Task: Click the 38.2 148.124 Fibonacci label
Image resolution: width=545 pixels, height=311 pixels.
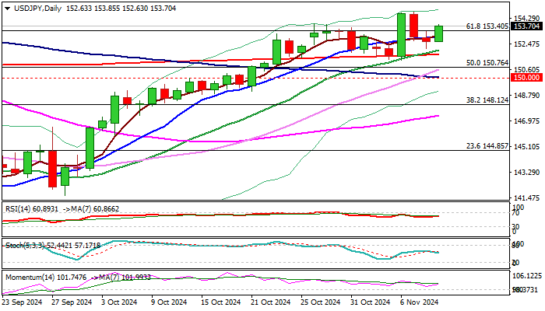Action: click(487, 100)
